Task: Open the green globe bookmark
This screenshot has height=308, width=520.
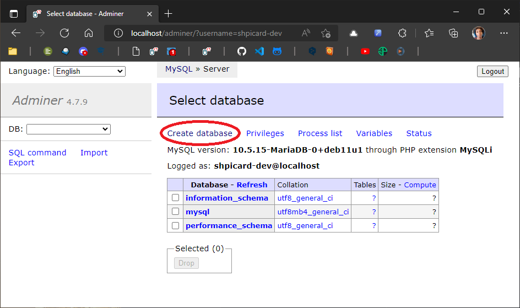Action: pos(383,51)
